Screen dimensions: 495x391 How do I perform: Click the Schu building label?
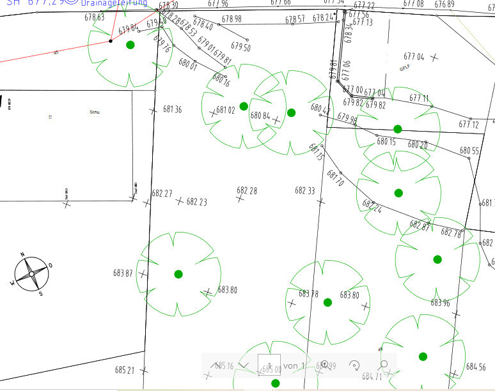tap(95, 112)
